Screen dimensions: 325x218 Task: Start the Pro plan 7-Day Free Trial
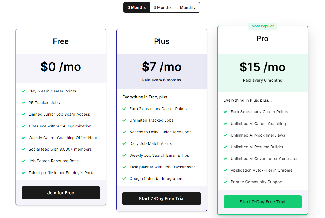[x=262, y=202]
